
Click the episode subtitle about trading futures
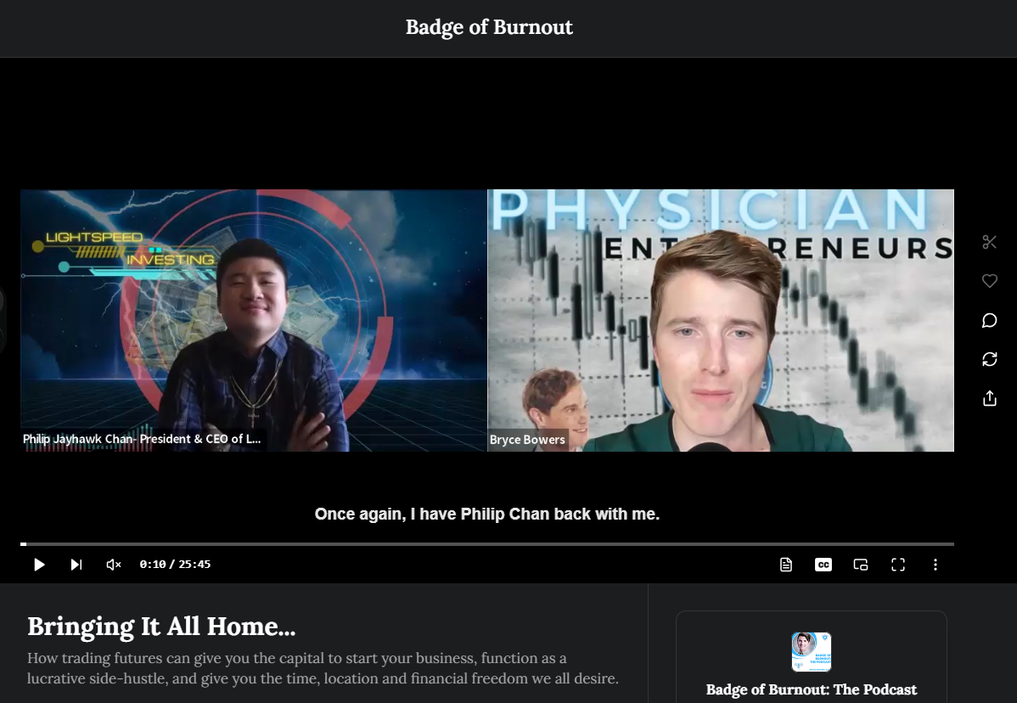click(323, 668)
